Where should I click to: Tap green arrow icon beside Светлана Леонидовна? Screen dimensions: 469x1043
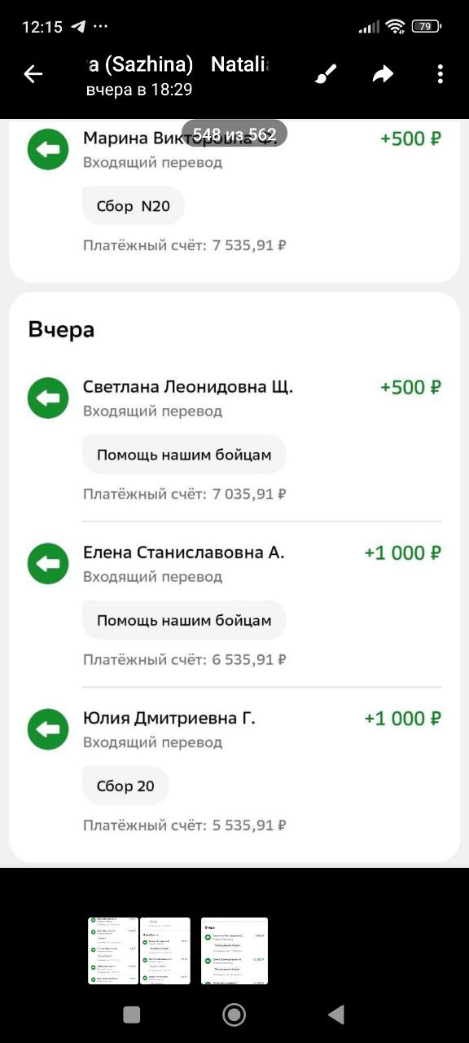[x=48, y=398]
